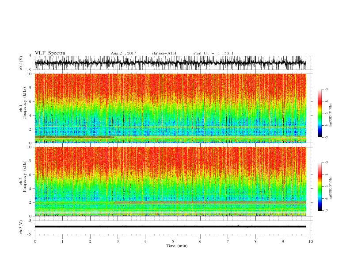
Task: Click the 'Time (min)' axis title
Action: click(177, 246)
